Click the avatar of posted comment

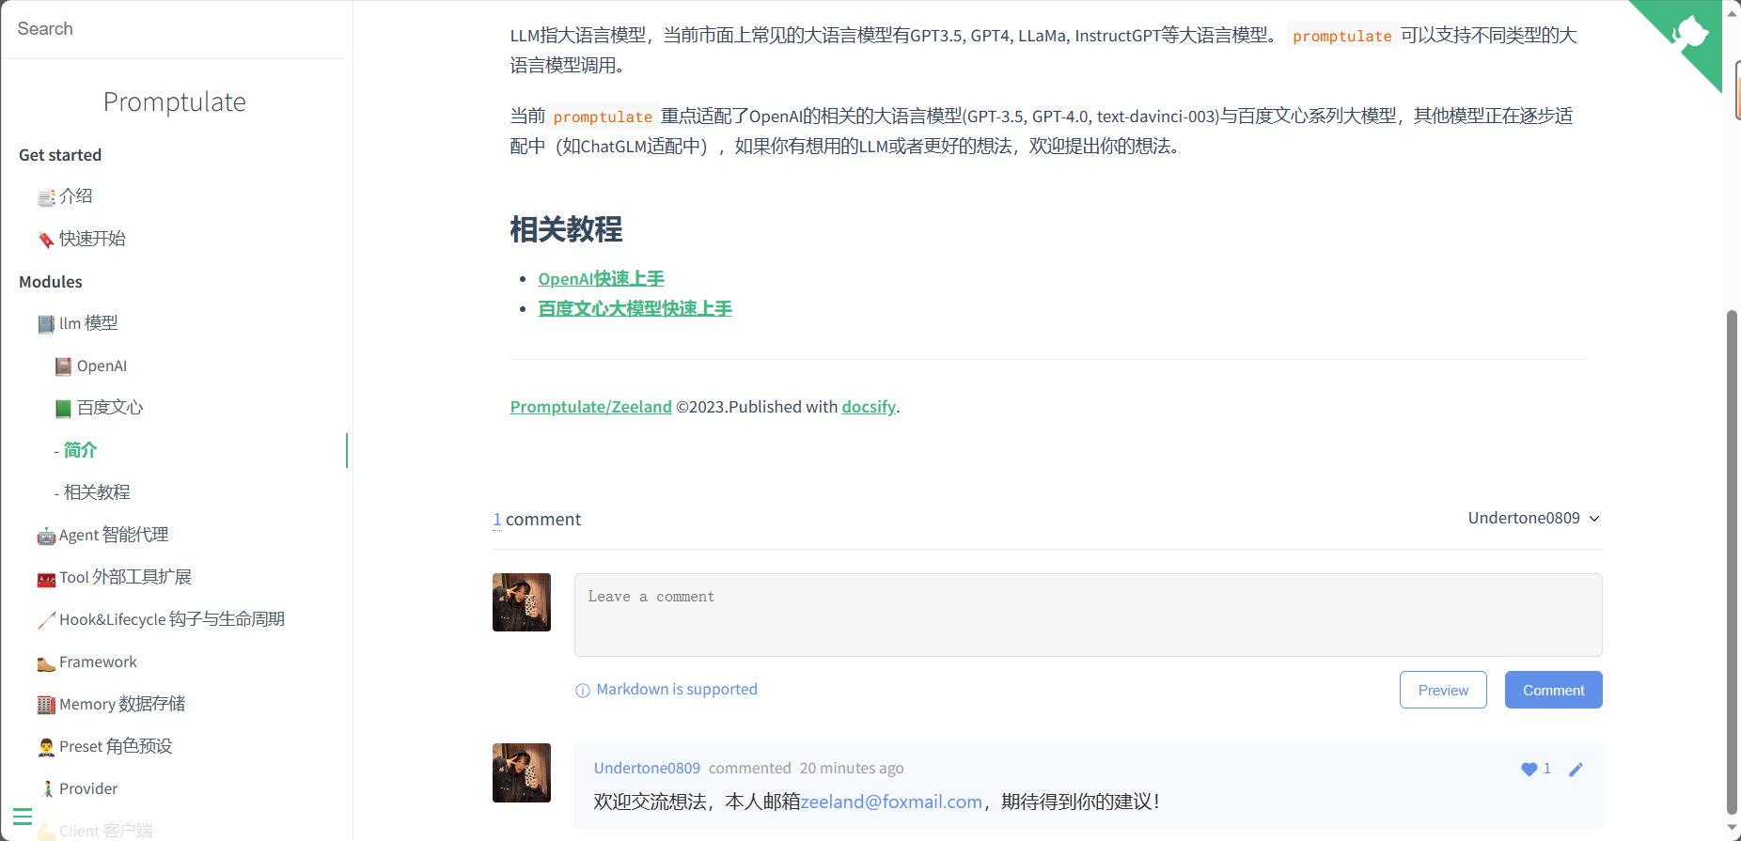coord(522,773)
